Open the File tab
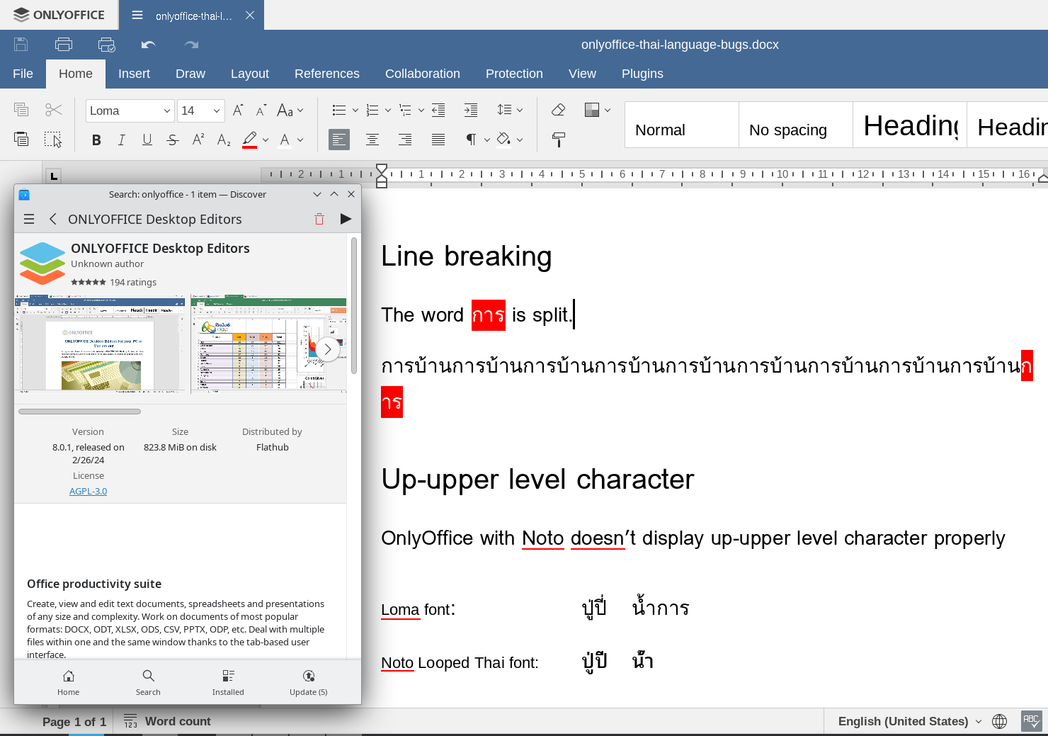The height and width of the screenshot is (736, 1048). [x=23, y=74]
